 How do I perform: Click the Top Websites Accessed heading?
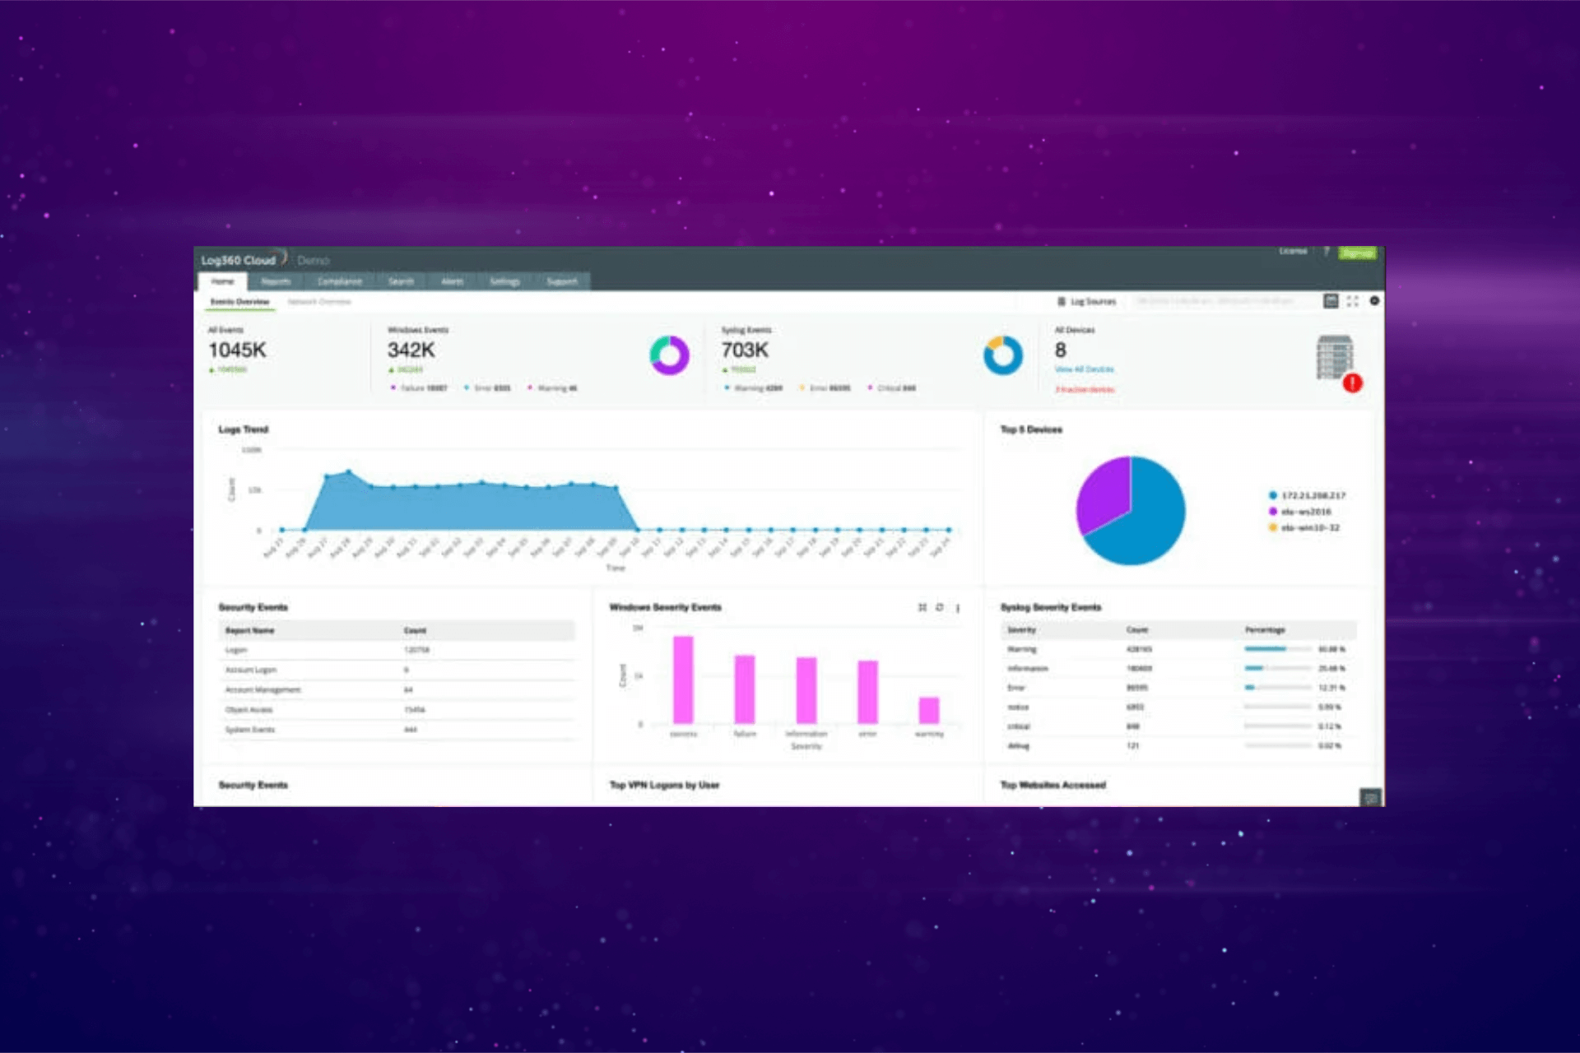(x=1053, y=785)
